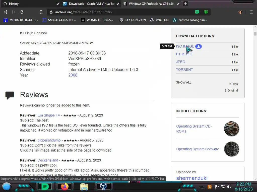The height and width of the screenshot is (192, 257).
Task: Open the WHATS THE PASS... bookmark
Action: 97,20
